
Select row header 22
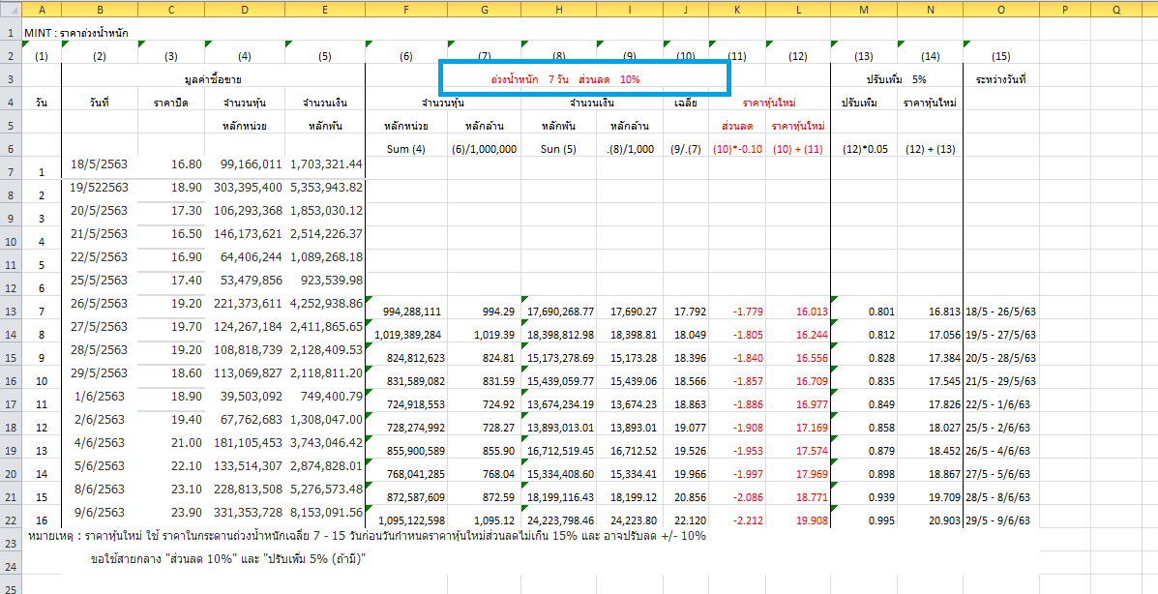pos(11,519)
